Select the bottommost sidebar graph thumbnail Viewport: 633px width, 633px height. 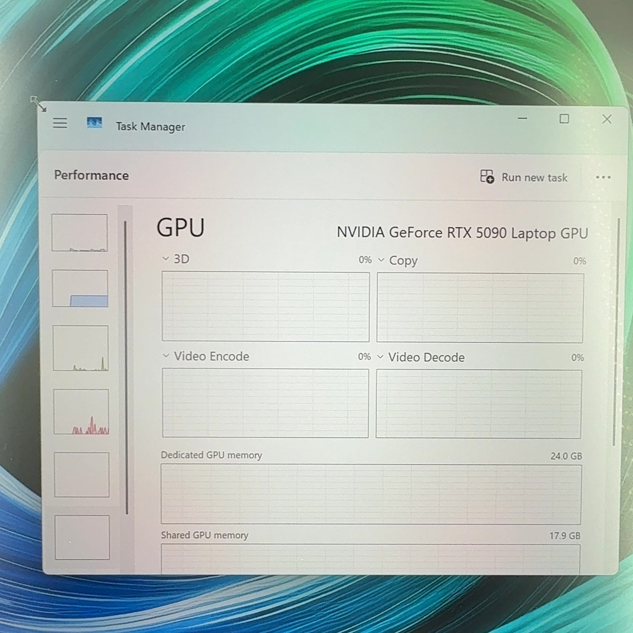82,537
